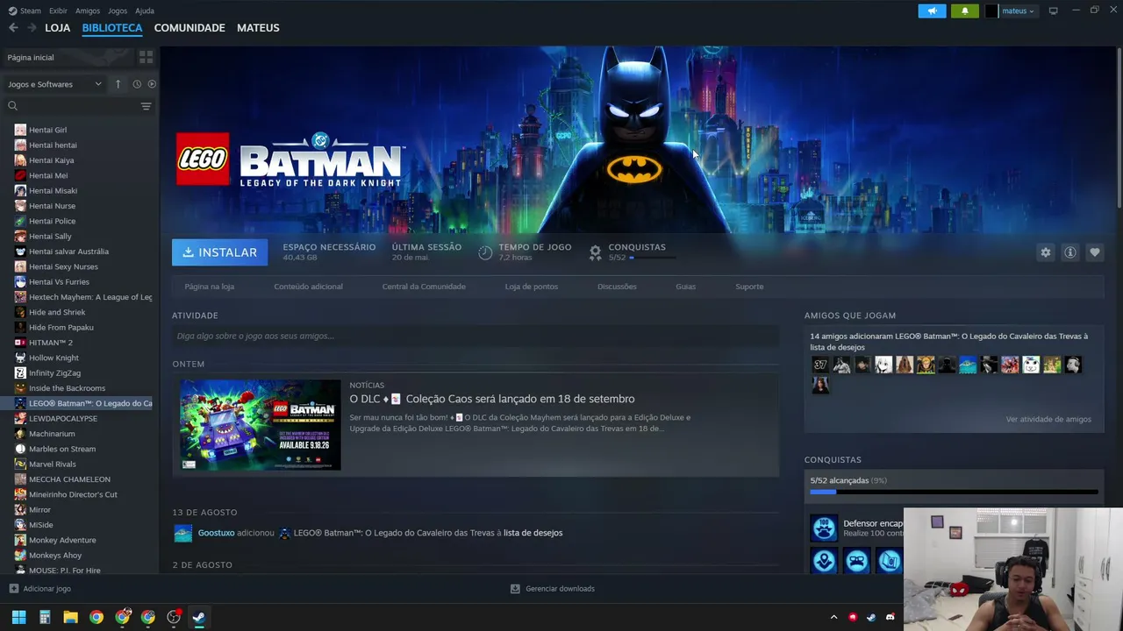Open the Suporte link
This screenshot has height=631, width=1123.
click(x=749, y=287)
